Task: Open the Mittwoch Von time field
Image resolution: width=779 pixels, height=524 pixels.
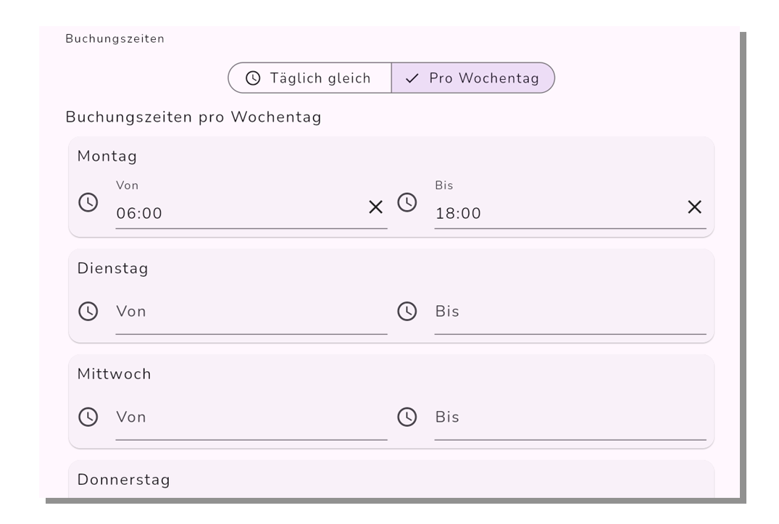Action: click(x=251, y=417)
